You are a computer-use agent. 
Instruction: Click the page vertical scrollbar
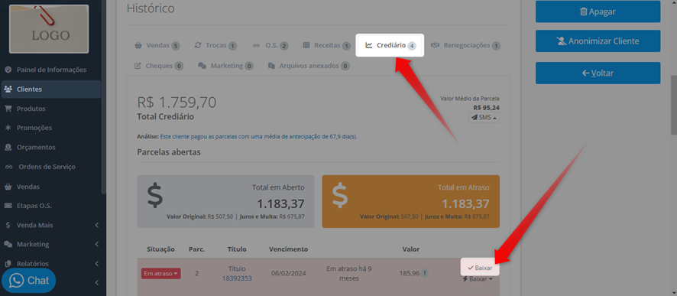click(673, 106)
